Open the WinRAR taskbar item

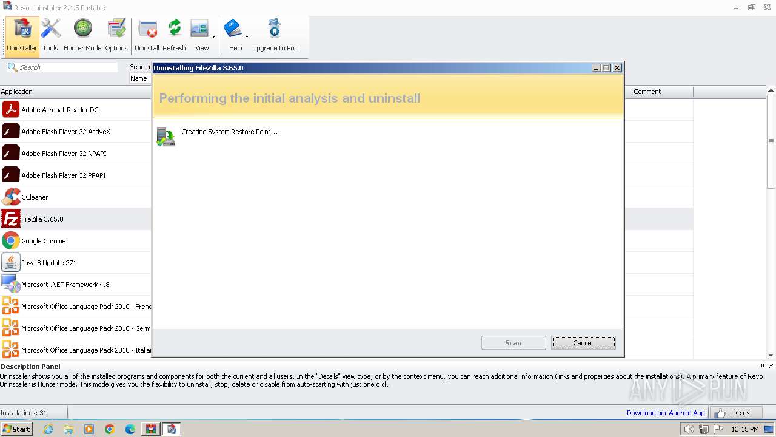pos(150,429)
